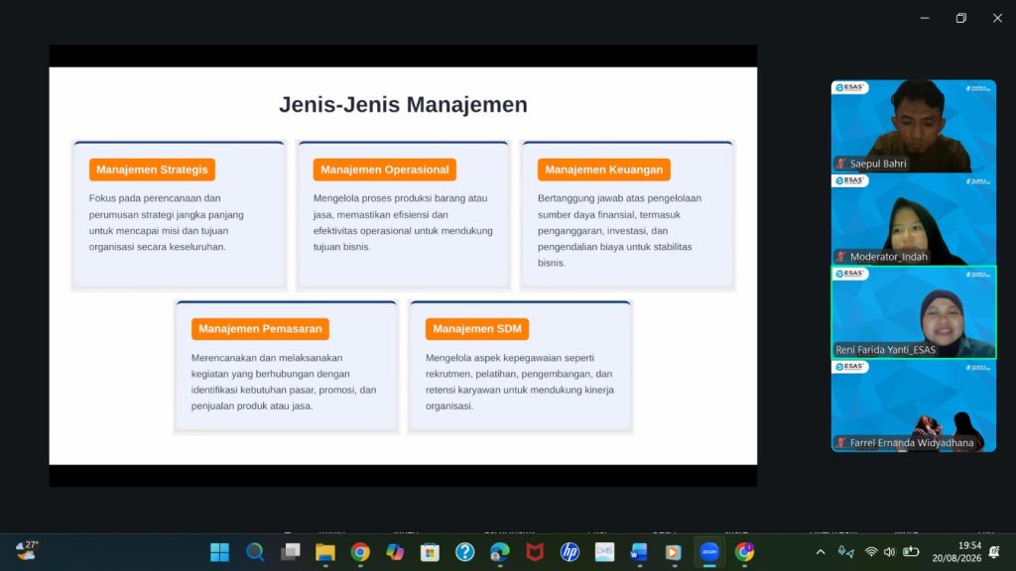Select Saepul Bahri's video thumbnail
Screen dimensions: 1016x571
[x=914, y=126]
